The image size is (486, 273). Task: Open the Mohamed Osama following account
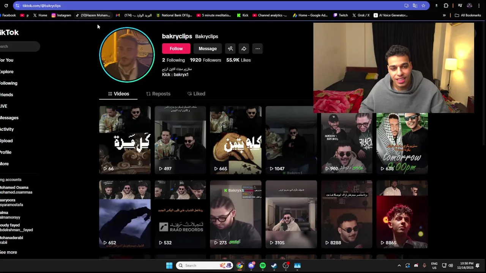tap(16, 190)
